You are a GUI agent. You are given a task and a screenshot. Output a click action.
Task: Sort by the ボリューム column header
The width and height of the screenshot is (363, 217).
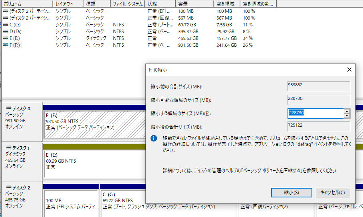pyautogui.click(x=27, y=4)
